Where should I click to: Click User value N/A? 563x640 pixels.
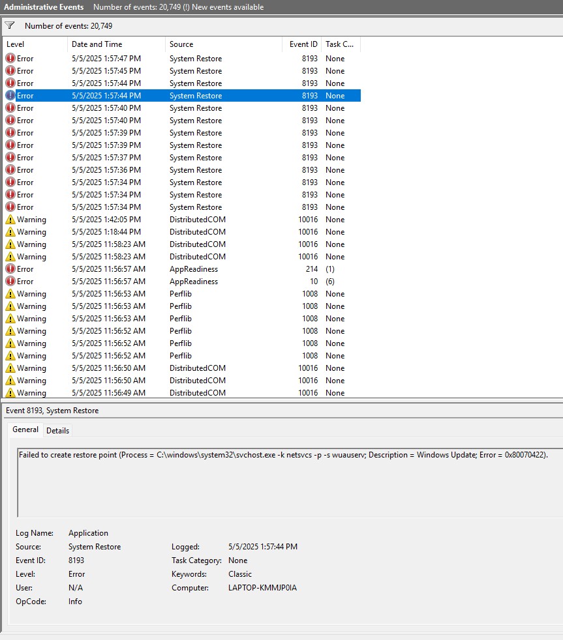click(x=76, y=588)
